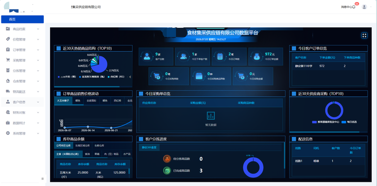
Task: Expand the 系统管理 chevron
Action: click(x=38, y=133)
